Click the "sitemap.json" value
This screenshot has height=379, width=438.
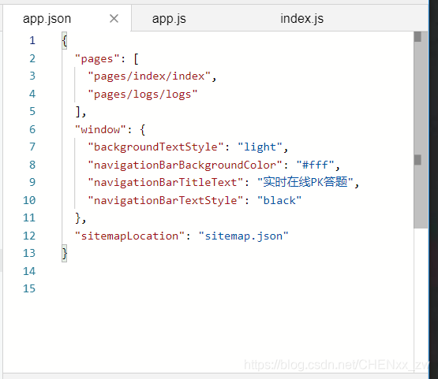[x=243, y=236]
